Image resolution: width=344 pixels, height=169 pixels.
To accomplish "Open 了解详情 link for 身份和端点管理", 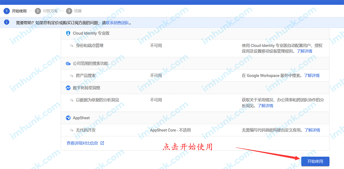I will click(x=304, y=51).
